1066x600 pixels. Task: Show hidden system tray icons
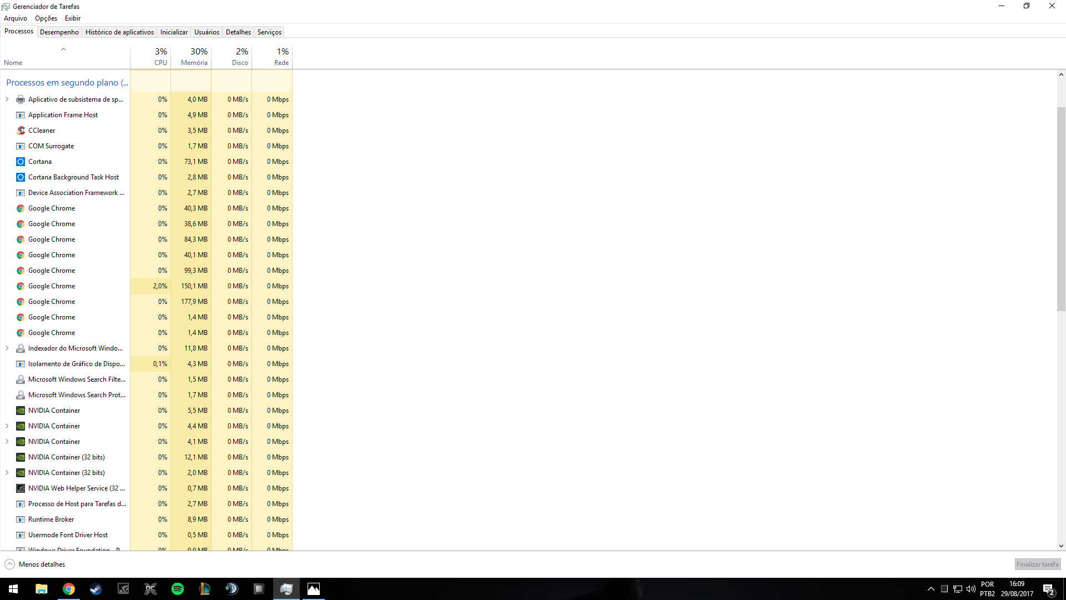pyautogui.click(x=931, y=589)
